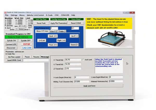The height and width of the screenshot is (110, 156).
Task: Open the Move menu
Action: tap(22, 15)
